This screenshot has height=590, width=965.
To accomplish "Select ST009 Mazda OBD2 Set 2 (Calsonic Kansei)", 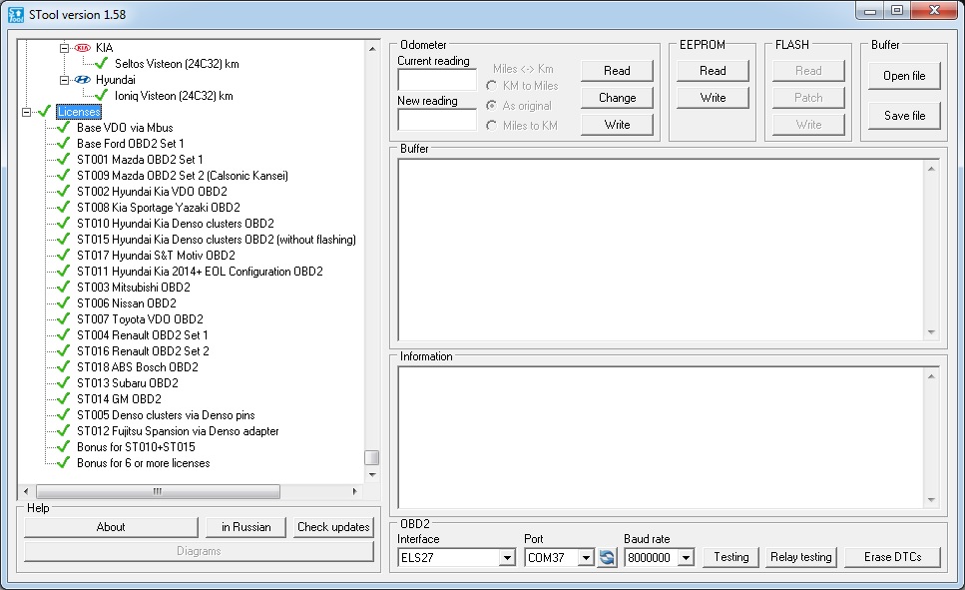I will tap(183, 176).
